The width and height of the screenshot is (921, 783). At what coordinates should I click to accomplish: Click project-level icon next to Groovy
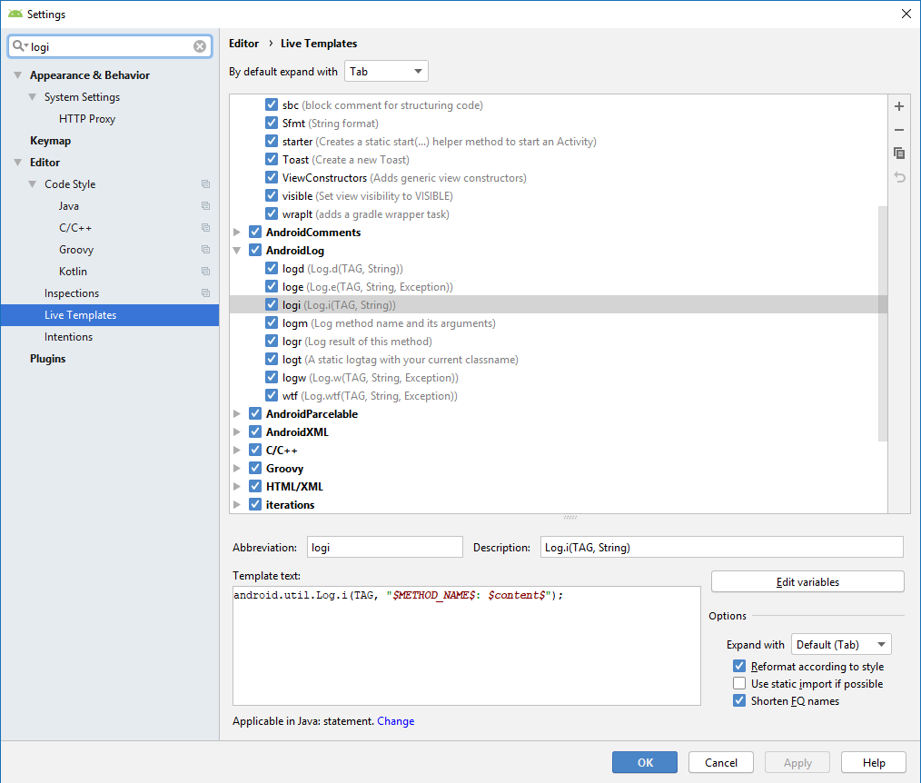[205, 249]
